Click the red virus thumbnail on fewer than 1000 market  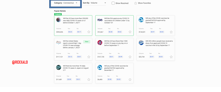point(100,43)
